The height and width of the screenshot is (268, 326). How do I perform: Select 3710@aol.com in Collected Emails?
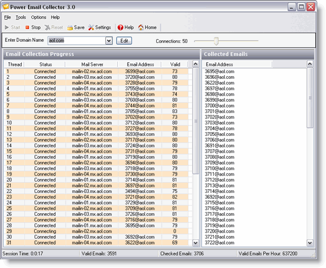pyautogui.click(x=220, y=169)
